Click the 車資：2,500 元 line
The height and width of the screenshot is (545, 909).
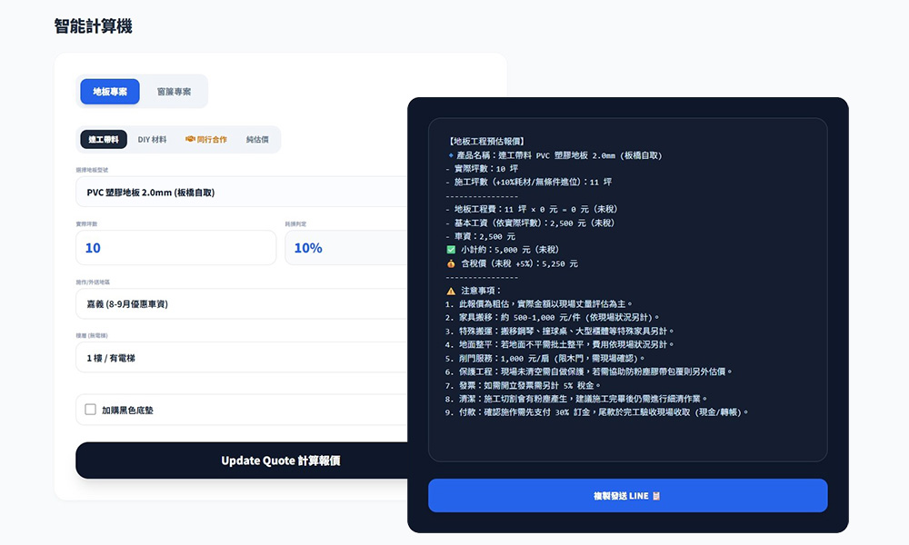point(480,236)
